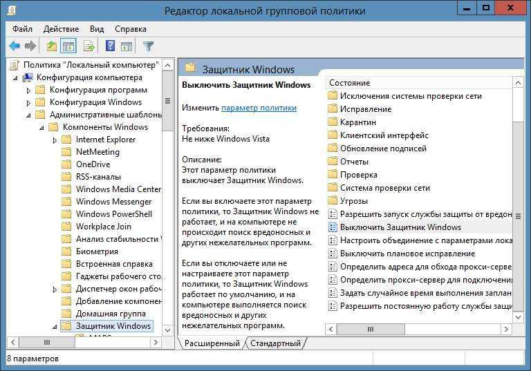Switch to the Стандартный tab
Image resolution: width=531 pixels, height=371 pixels.
coord(275,343)
